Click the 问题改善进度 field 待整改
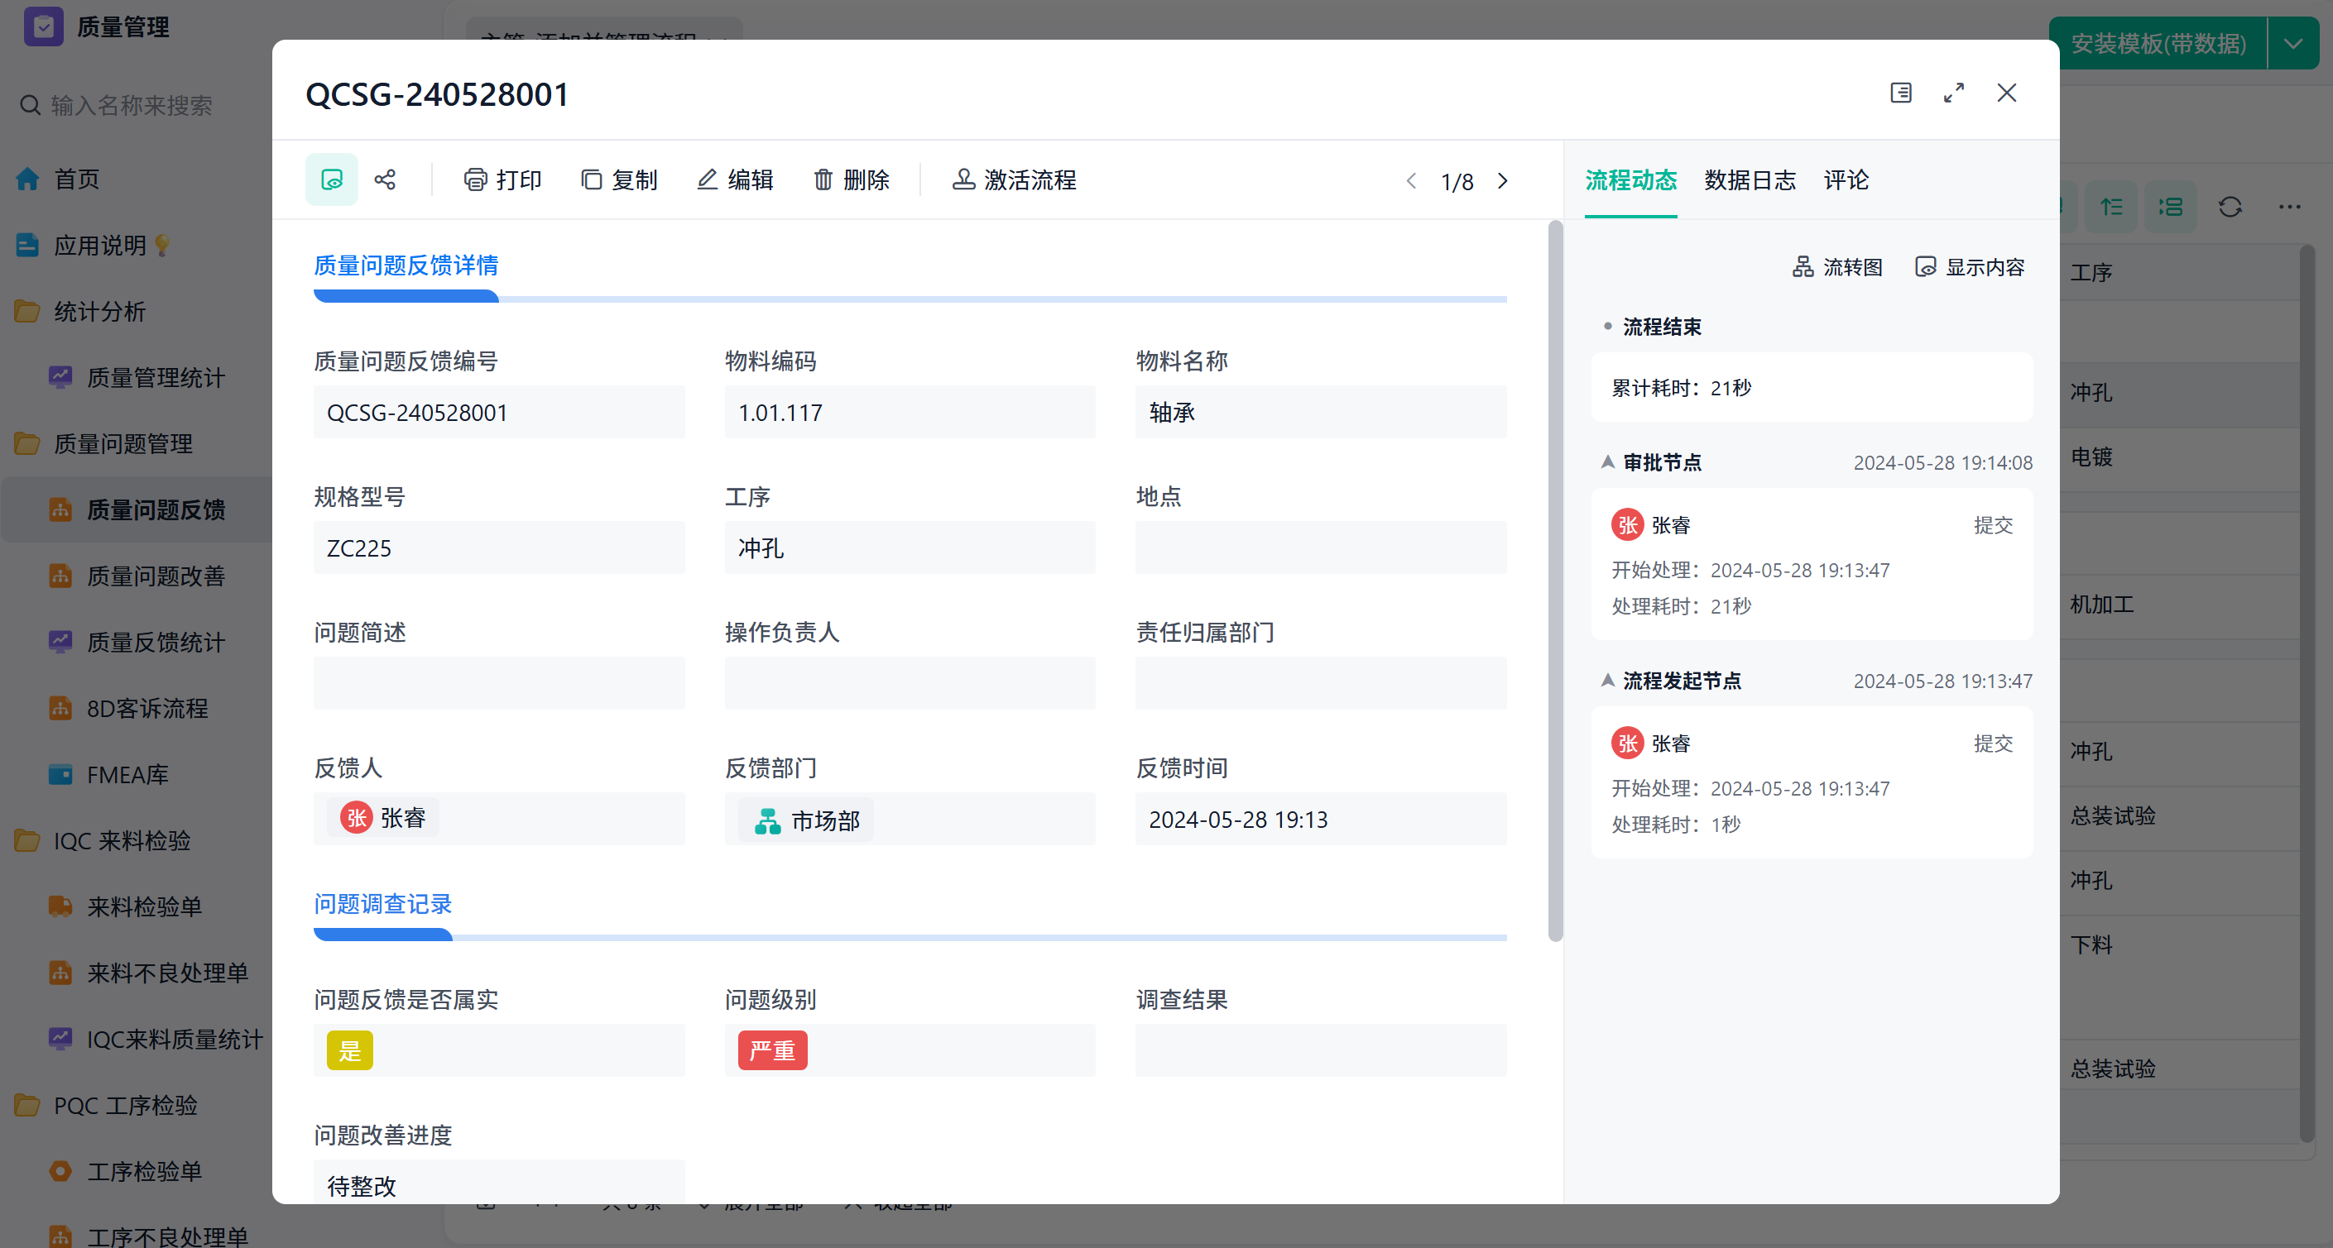 click(x=499, y=1183)
